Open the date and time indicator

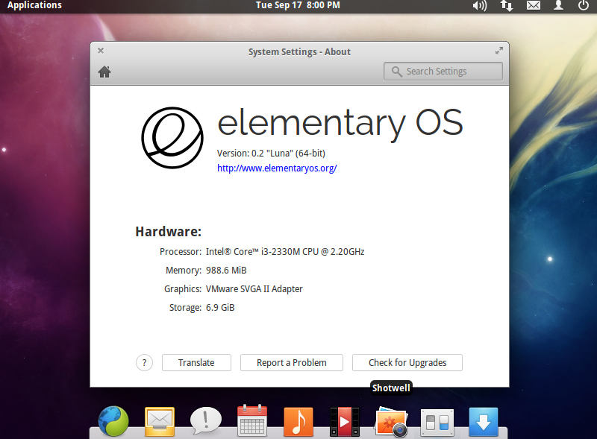click(x=298, y=5)
